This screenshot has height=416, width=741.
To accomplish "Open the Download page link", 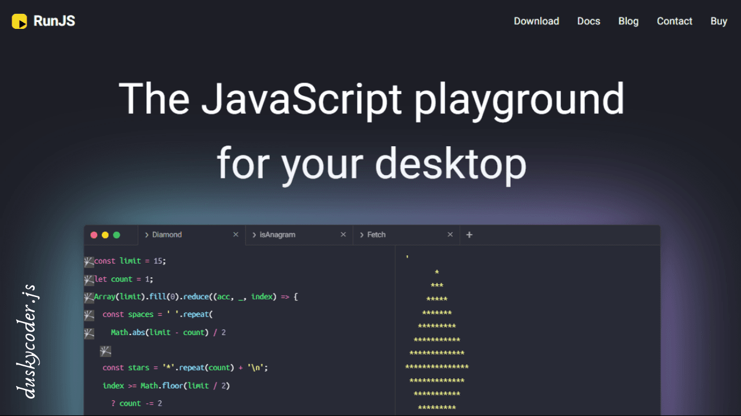I will (x=536, y=21).
